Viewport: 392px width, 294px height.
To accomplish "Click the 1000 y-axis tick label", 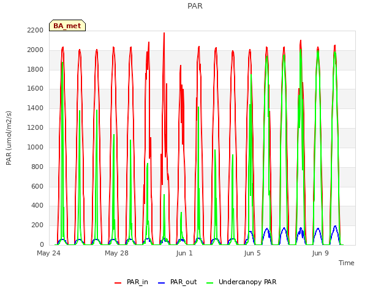I will [36, 147].
